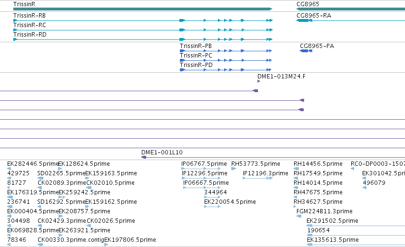This screenshot has width=405, height=247.
Task: Click the DME1-001L10 clone end marker
Action: pyautogui.click(x=144, y=157)
